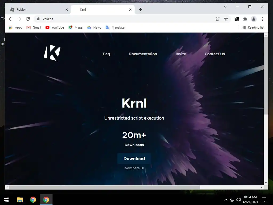Go back with the browser back arrow
This screenshot has height=205, width=273.
point(11,19)
